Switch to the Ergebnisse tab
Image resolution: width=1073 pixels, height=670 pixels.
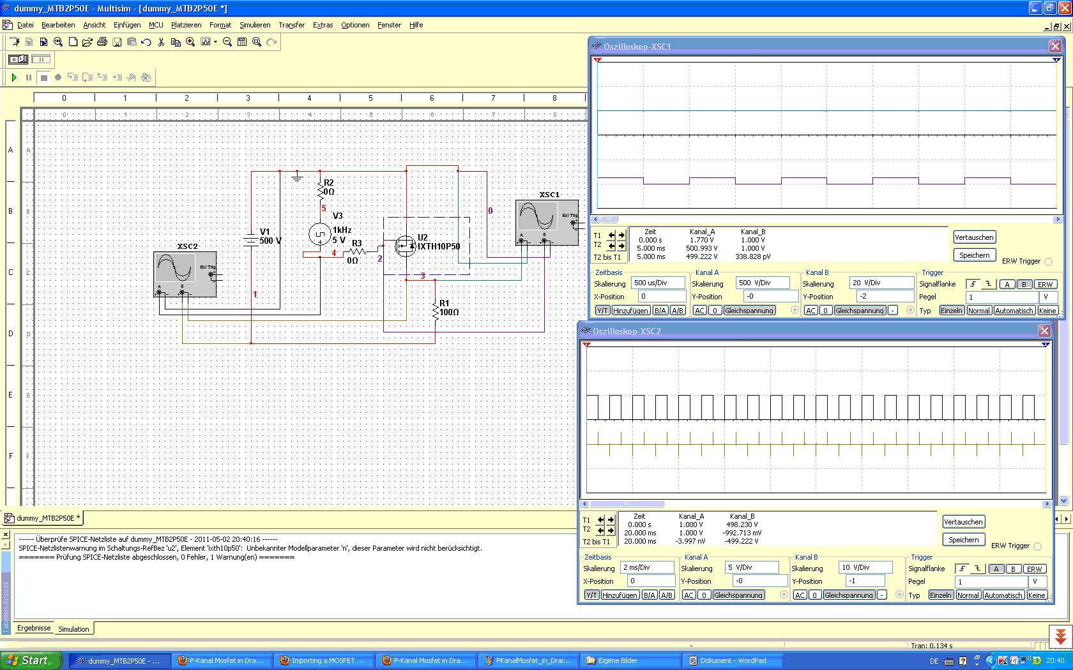(x=34, y=628)
